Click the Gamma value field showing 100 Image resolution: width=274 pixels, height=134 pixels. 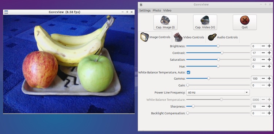coord(256,79)
